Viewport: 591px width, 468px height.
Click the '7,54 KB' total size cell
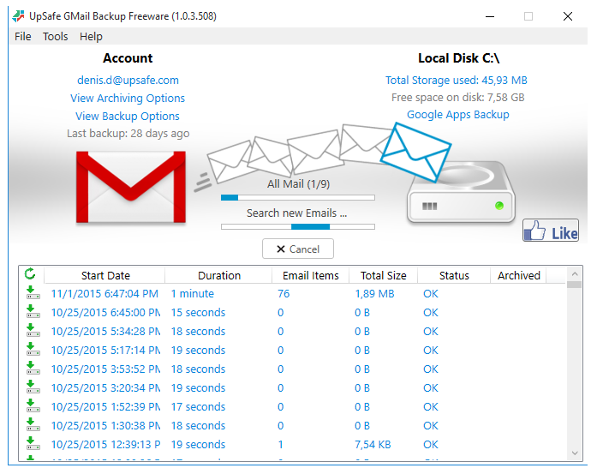[373, 444]
